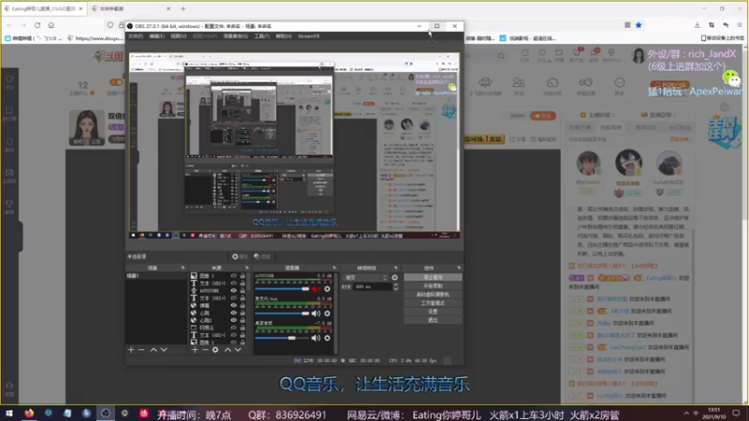
Task: Open the 渐变 transition dropdown
Action: pyautogui.click(x=365, y=277)
